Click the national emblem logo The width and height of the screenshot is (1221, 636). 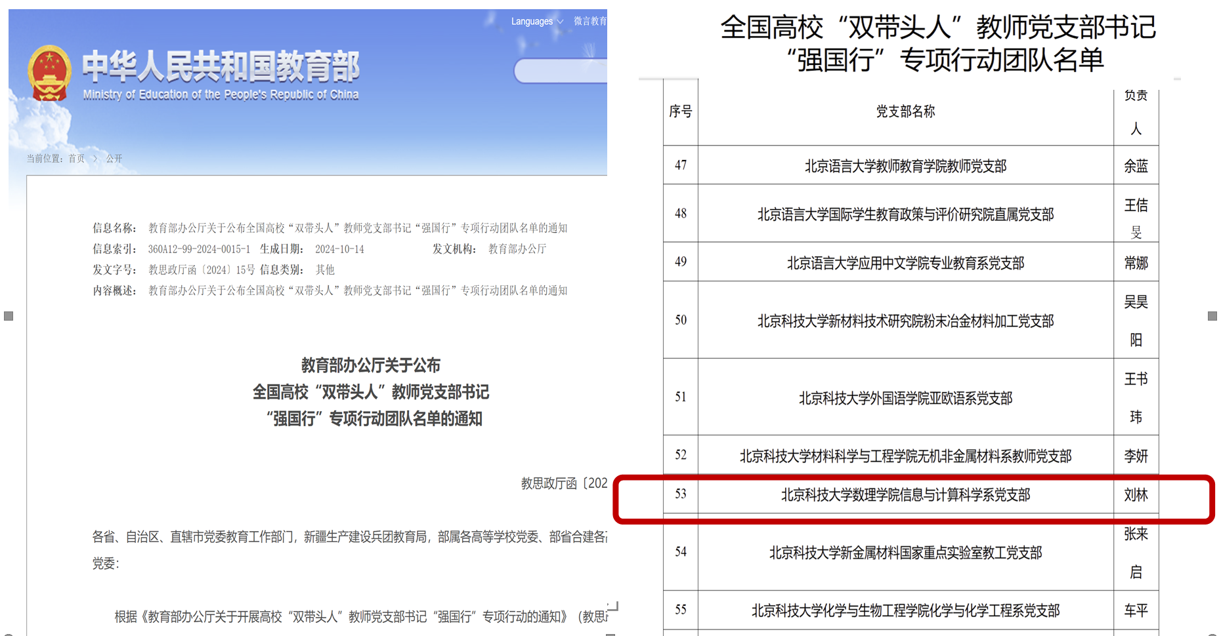tap(49, 73)
